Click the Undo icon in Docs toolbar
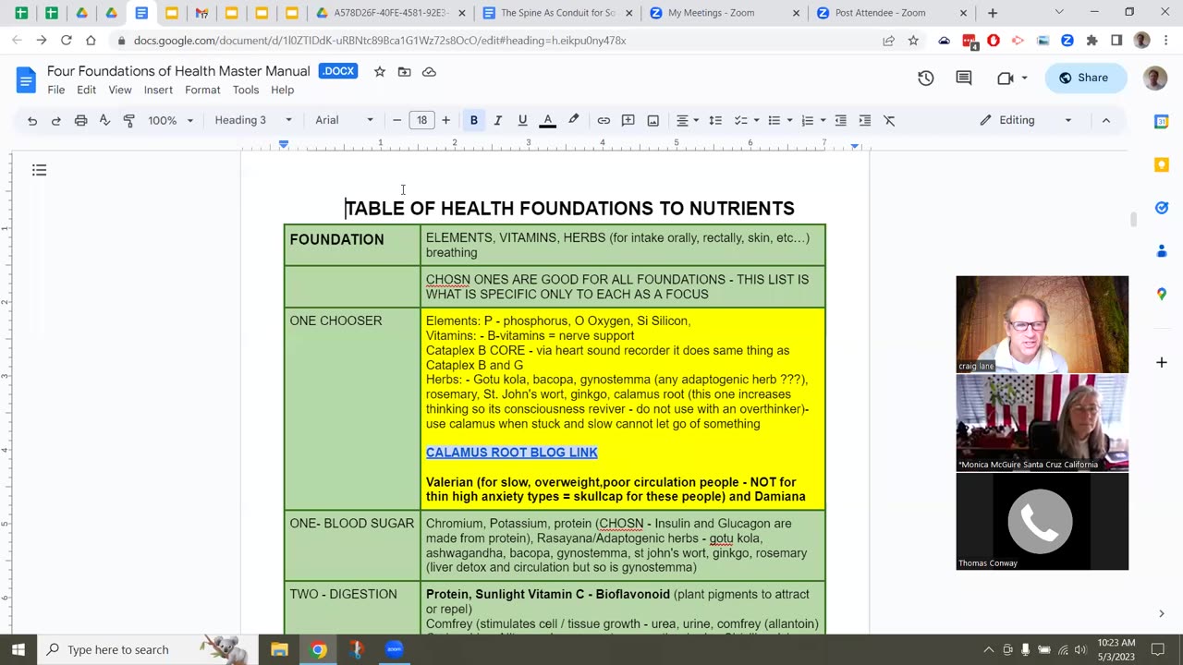This screenshot has height=665, width=1183. click(32, 120)
